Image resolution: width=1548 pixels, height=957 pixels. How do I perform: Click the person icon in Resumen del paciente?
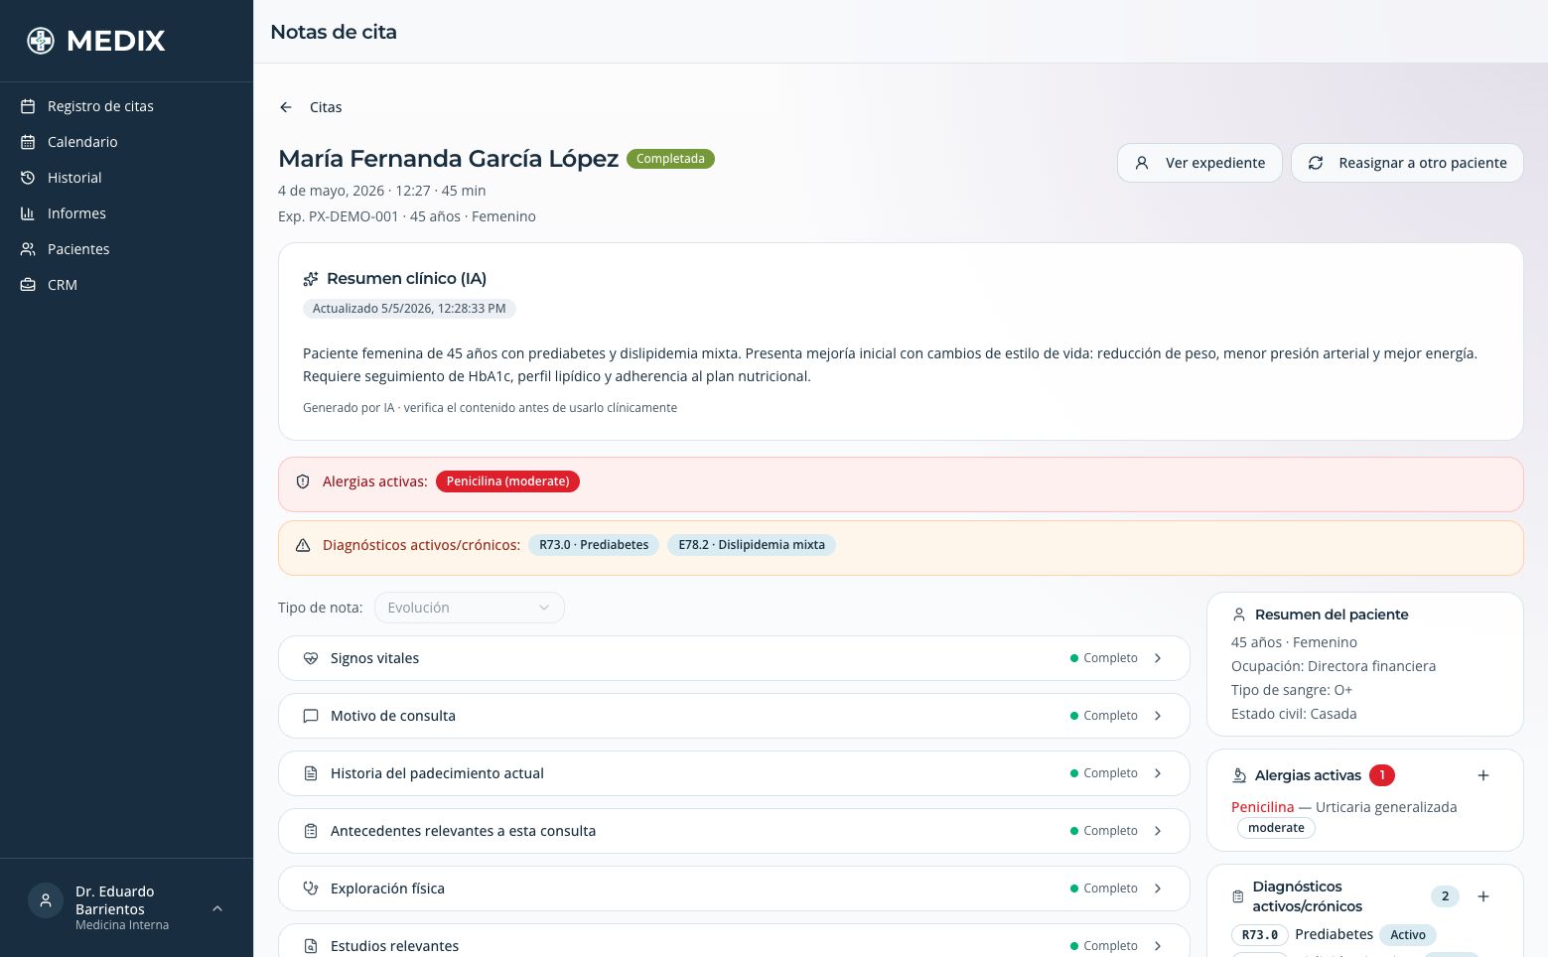[1239, 615]
